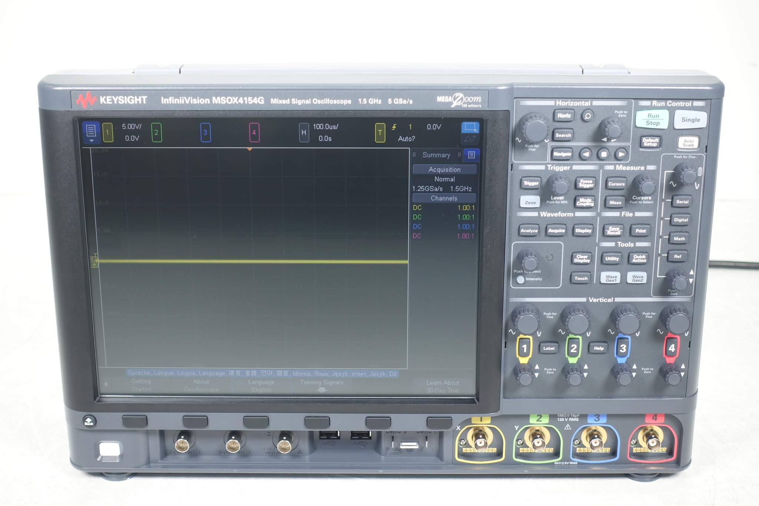This screenshot has width=759, height=506.
Task: Open the Acquire button
Action: (x=556, y=231)
